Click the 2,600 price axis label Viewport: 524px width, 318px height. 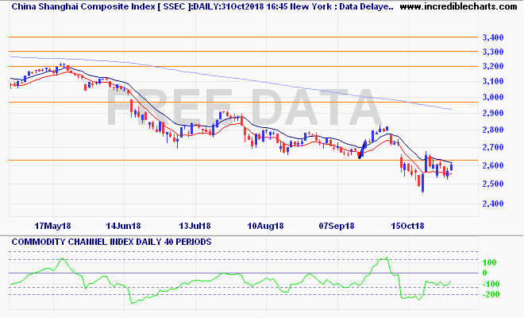pyautogui.click(x=493, y=165)
